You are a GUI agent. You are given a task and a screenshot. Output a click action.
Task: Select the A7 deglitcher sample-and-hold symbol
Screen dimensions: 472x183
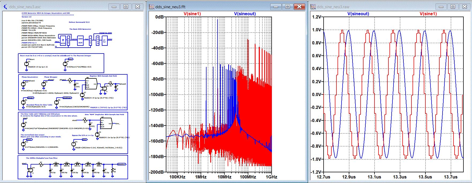tap(106, 123)
